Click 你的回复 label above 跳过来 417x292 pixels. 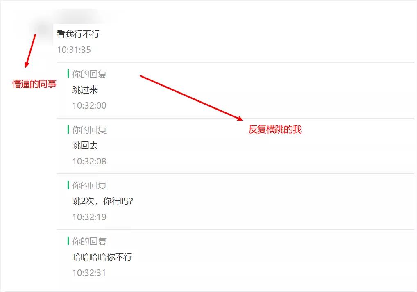pyautogui.click(x=89, y=74)
